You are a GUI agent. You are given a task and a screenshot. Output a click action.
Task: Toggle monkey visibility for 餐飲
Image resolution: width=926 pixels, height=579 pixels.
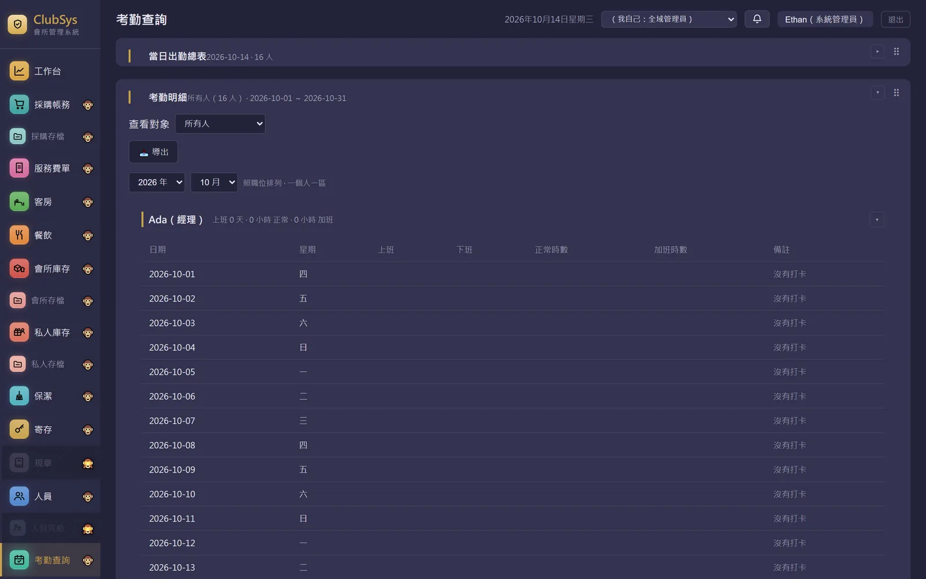point(88,235)
